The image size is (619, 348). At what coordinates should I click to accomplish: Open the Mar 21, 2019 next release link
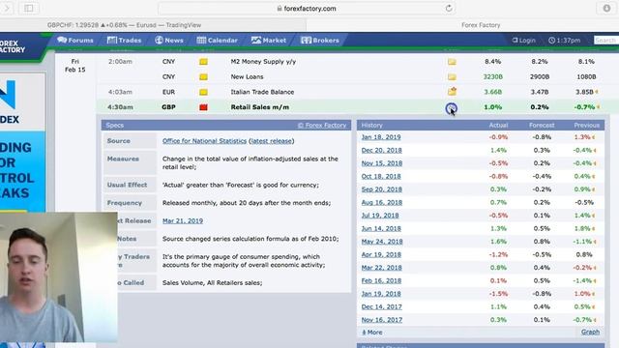[x=183, y=221]
